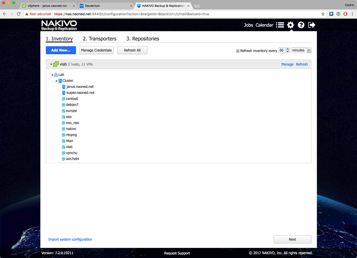The height and width of the screenshot is (258, 357).
Task: Click the Next button
Action: pos(292,239)
